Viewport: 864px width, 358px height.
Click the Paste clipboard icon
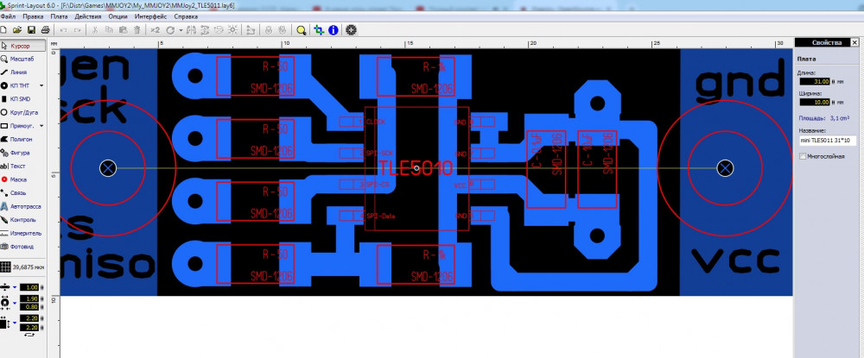point(124,30)
